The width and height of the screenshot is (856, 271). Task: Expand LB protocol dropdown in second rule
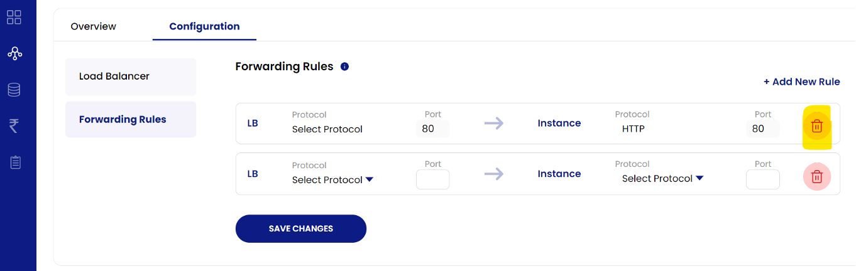(x=333, y=179)
